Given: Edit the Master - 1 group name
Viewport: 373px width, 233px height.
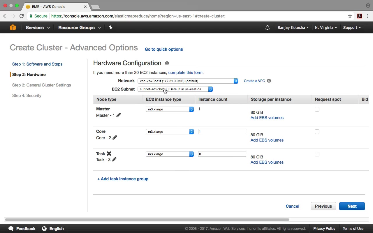Looking at the screenshot, I should tap(119, 115).
